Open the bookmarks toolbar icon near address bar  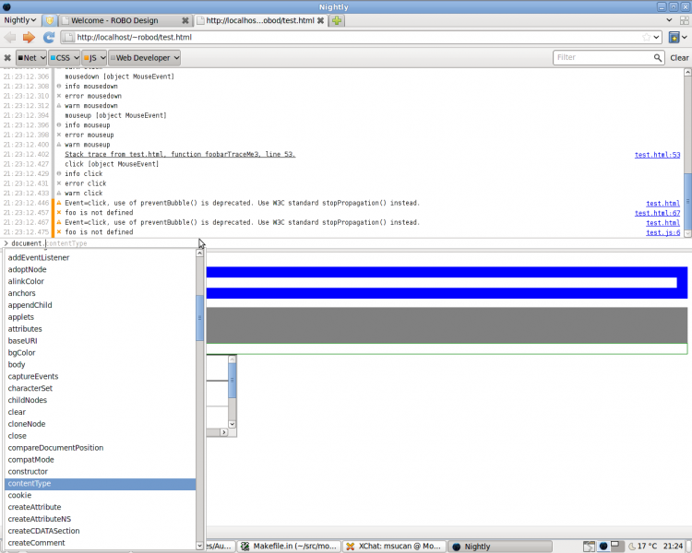pyautogui.click(x=674, y=38)
